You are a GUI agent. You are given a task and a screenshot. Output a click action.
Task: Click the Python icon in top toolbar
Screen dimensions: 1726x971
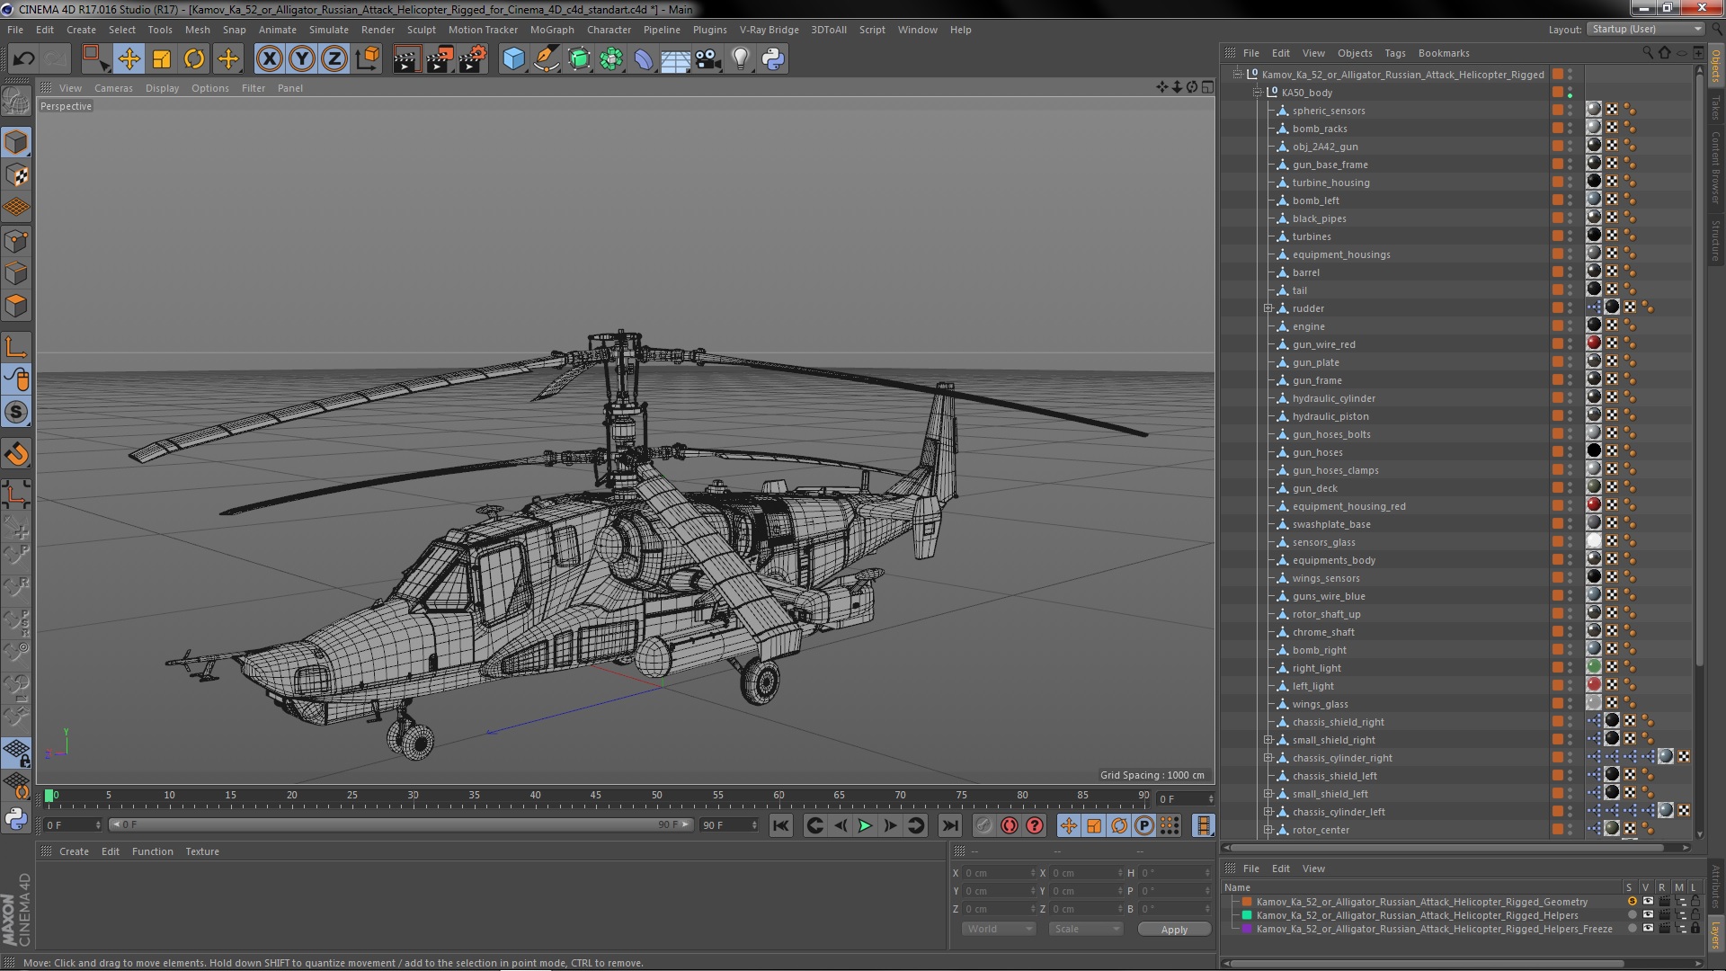tap(773, 59)
